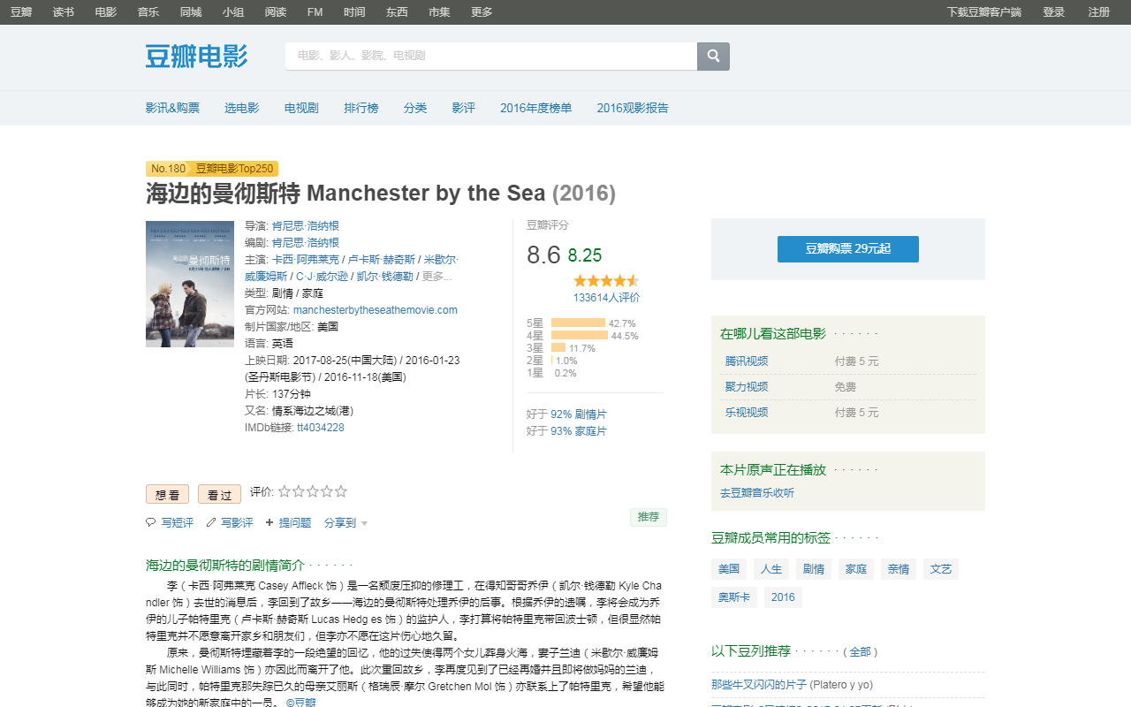Go to the 排行榜 tab
The width and height of the screenshot is (1131, 707).
pos(361,108)
